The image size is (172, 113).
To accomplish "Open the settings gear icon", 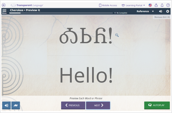I will [x=168, y=11].
